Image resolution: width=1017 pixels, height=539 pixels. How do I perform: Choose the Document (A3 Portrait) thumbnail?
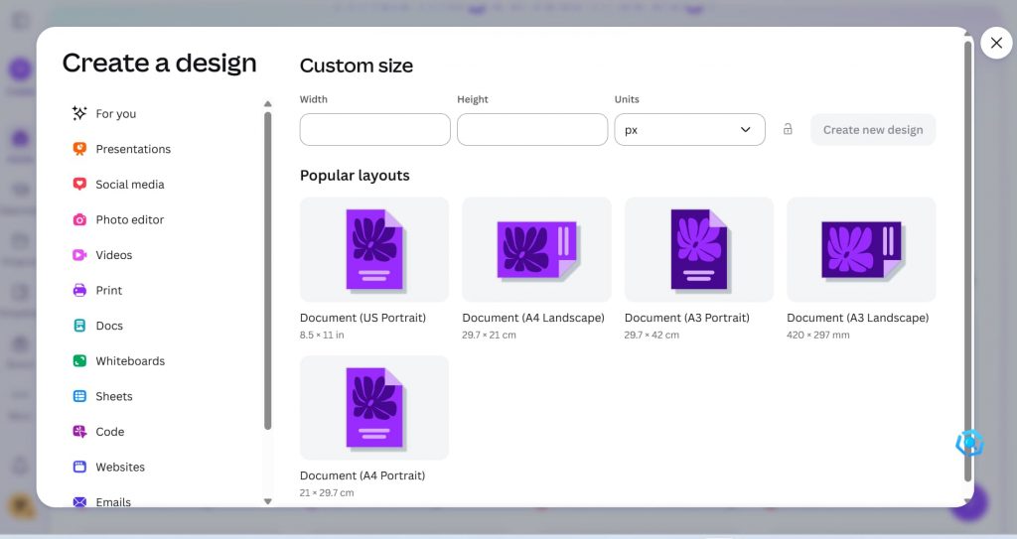click(698, 250)
